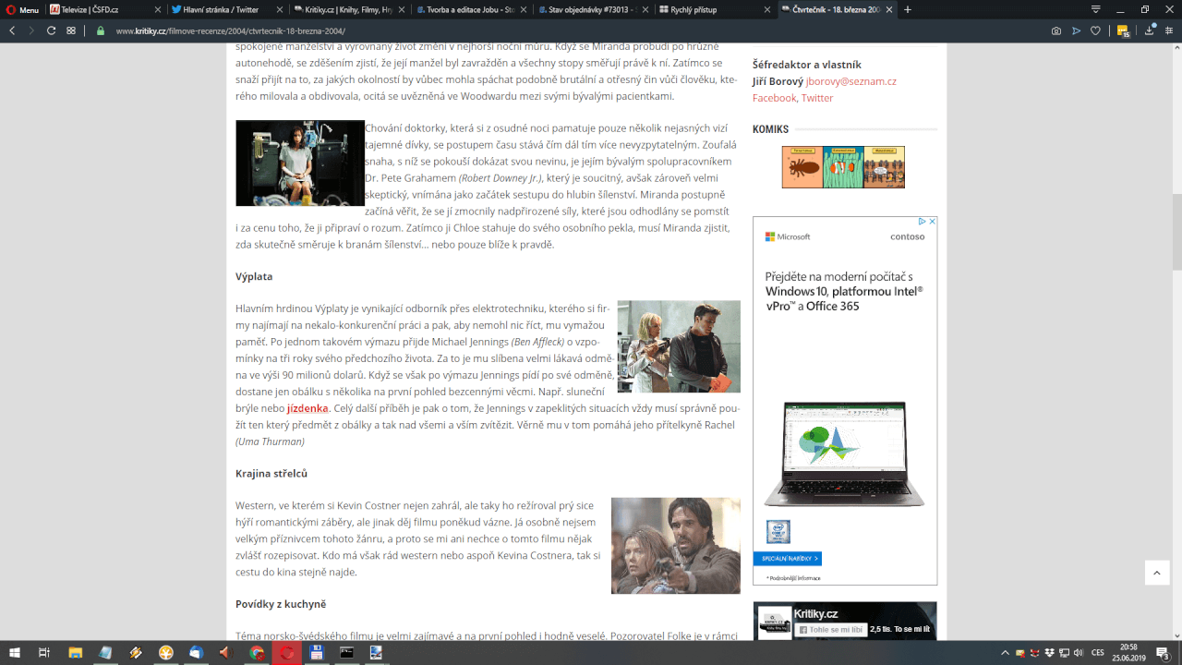Open the Windows Start menu

tap(15, 653)
